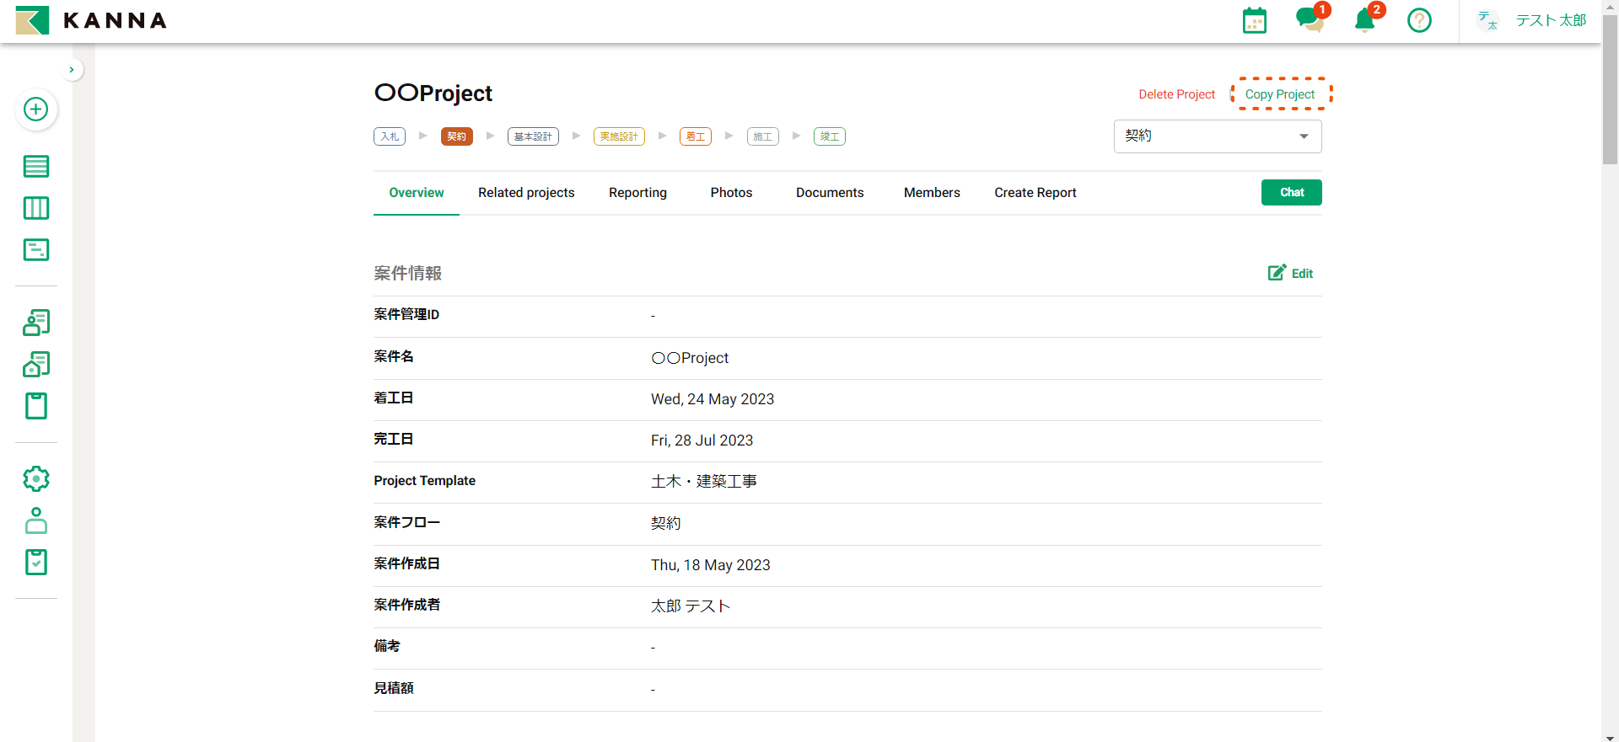Open the notifications bell icon
The image size is (1619, 742).
pos(1364,20)
